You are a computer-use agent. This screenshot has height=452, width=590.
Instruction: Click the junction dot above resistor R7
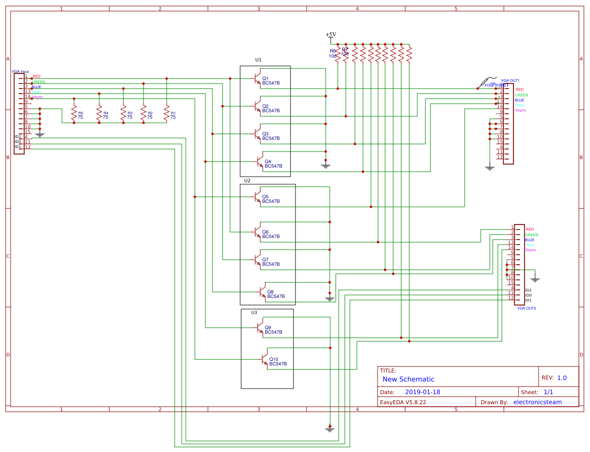click(x=346, y=44)
